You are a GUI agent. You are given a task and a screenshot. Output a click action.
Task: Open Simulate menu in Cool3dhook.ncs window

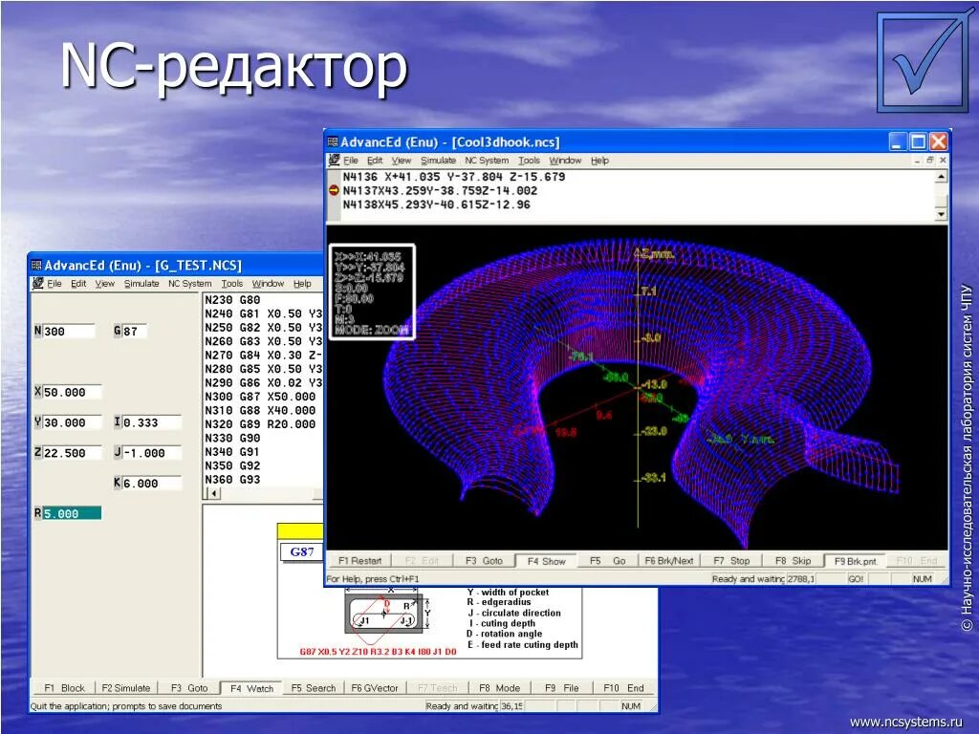(438, 161)
